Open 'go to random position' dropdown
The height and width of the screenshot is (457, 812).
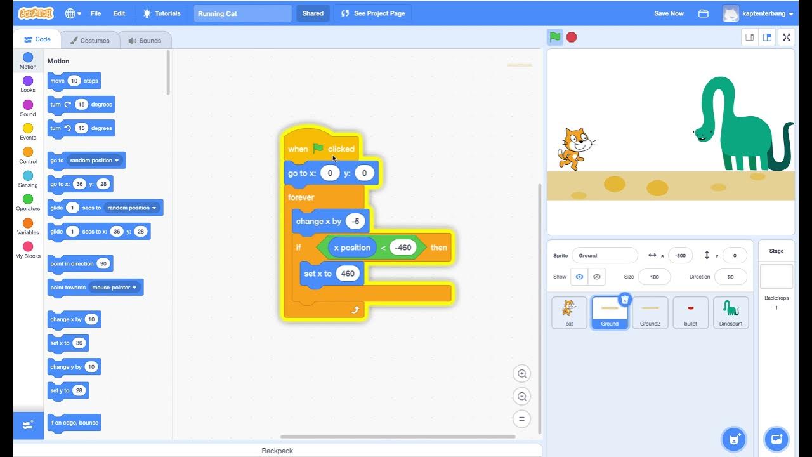tap(95, 161)
